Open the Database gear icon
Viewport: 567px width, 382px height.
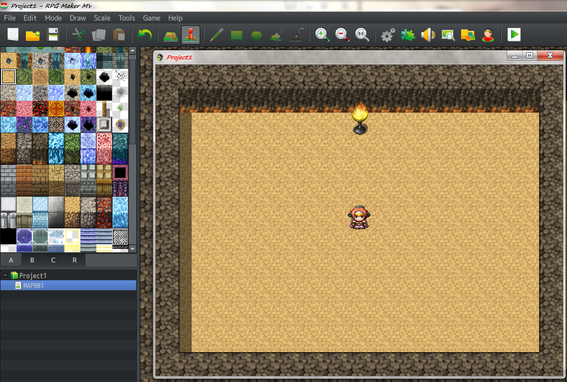point(388,35)
